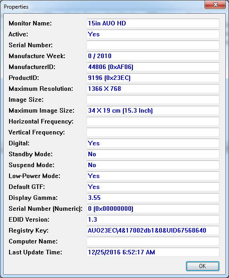229x278 pixels.
Task: Focus the empty Serial Number field
Action: [153, 45]
